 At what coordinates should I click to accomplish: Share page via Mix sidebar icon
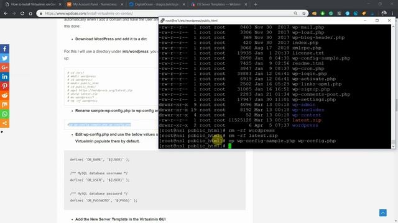click(x=4, y=105)
